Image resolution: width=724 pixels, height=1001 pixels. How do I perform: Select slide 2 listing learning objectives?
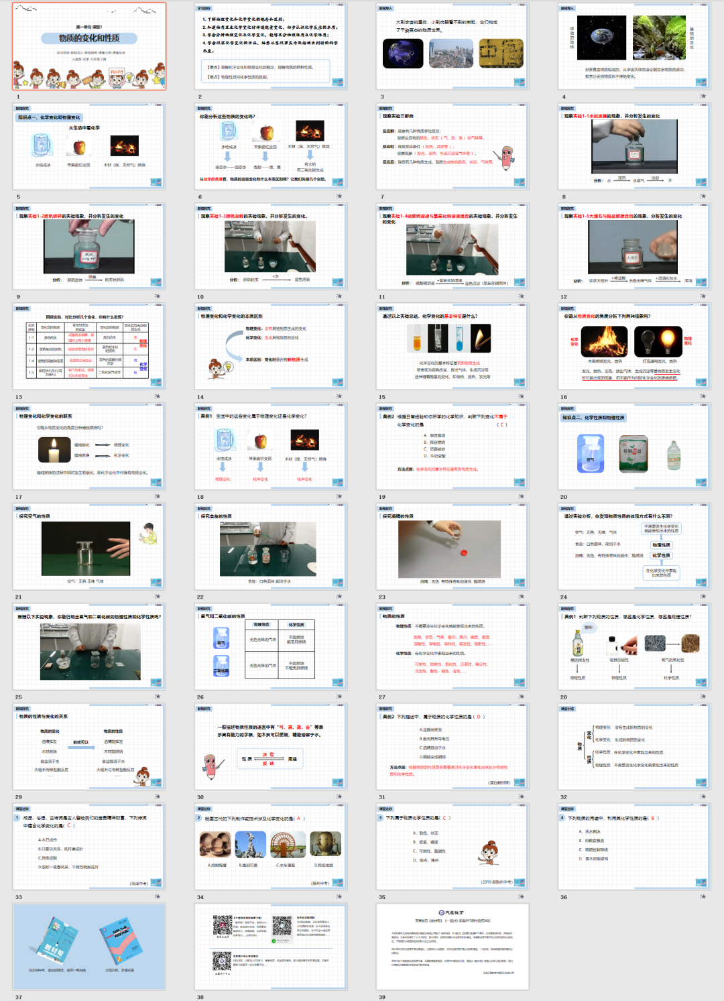coord(271,46)
